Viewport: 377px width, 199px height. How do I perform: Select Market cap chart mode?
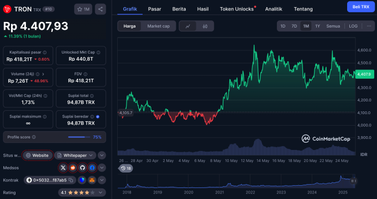tap(159, 26)
